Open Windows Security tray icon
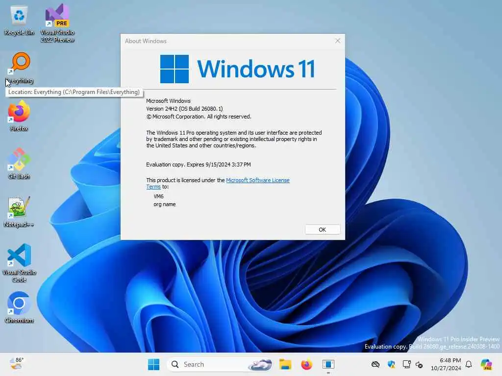Viewport: 502px width, 376px height. pos(391,364)
